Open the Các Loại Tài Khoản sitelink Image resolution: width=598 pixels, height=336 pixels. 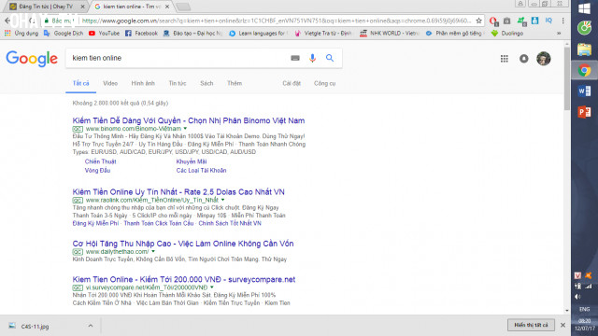tap(202, 170)
